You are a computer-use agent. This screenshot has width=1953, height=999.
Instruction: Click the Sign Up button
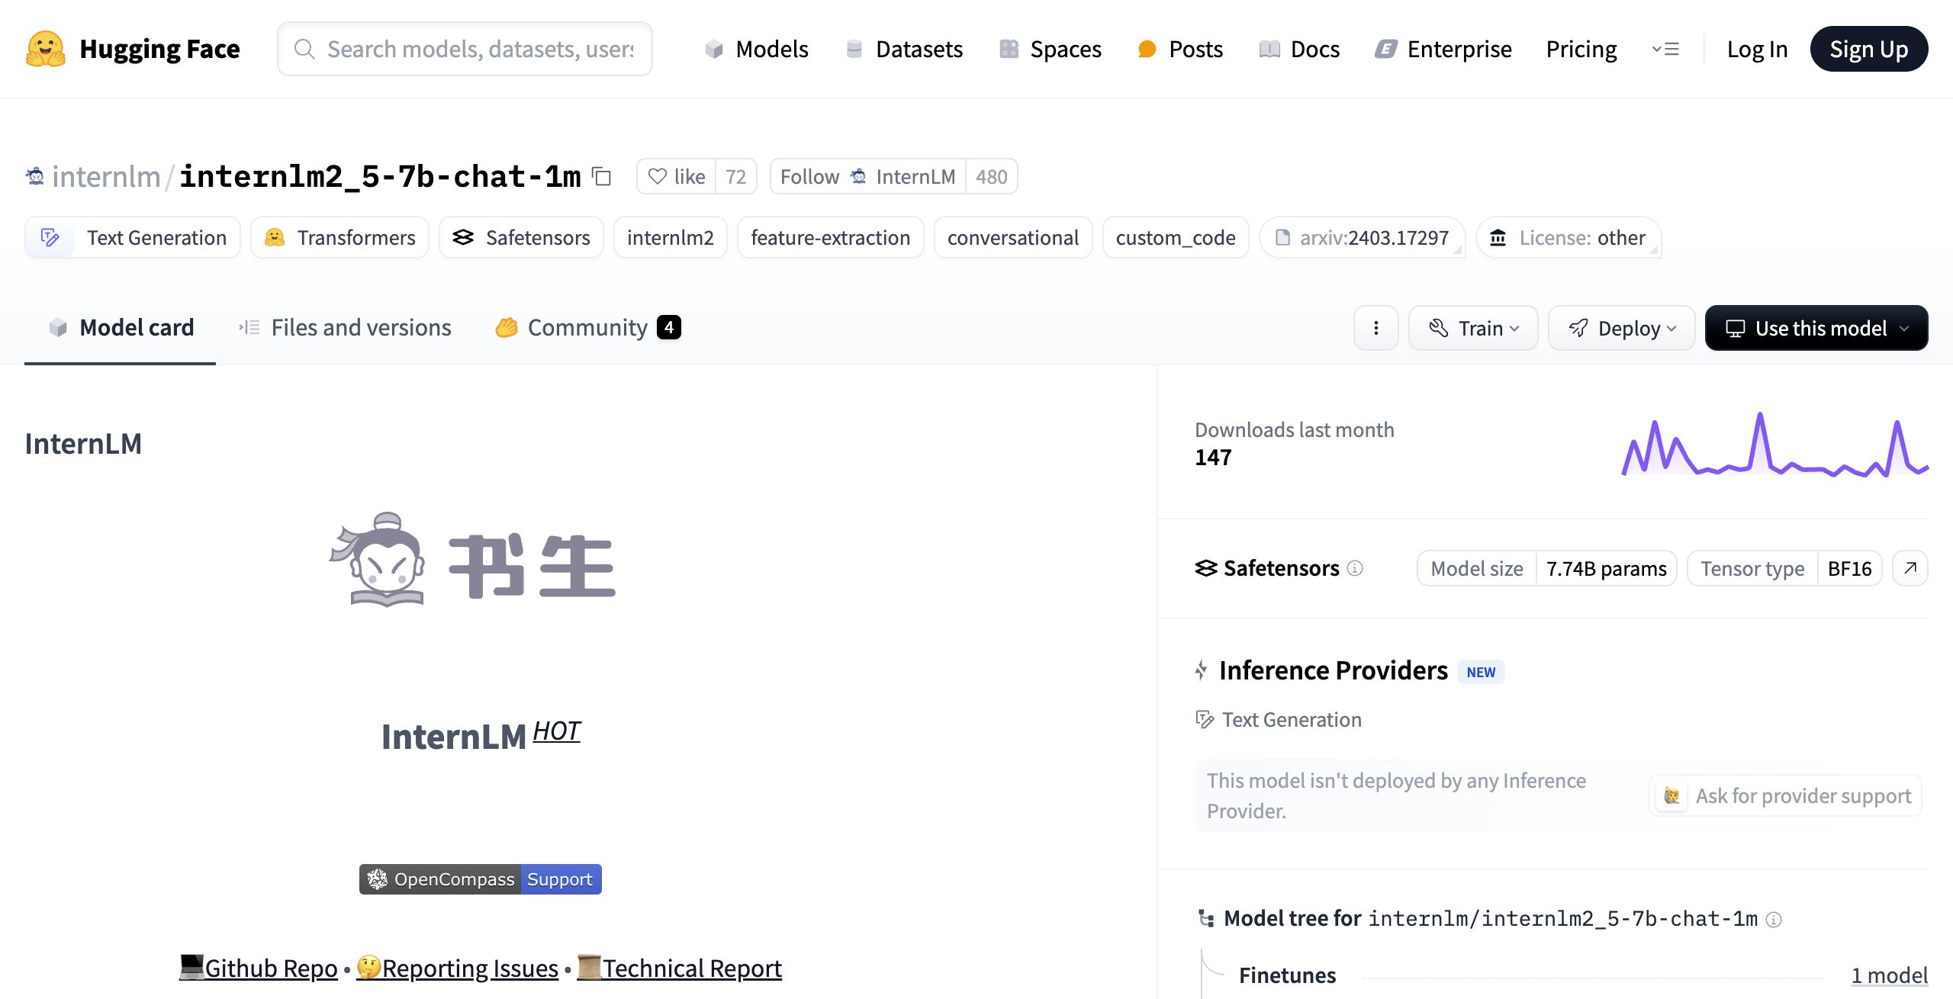tap(1868, 50)
